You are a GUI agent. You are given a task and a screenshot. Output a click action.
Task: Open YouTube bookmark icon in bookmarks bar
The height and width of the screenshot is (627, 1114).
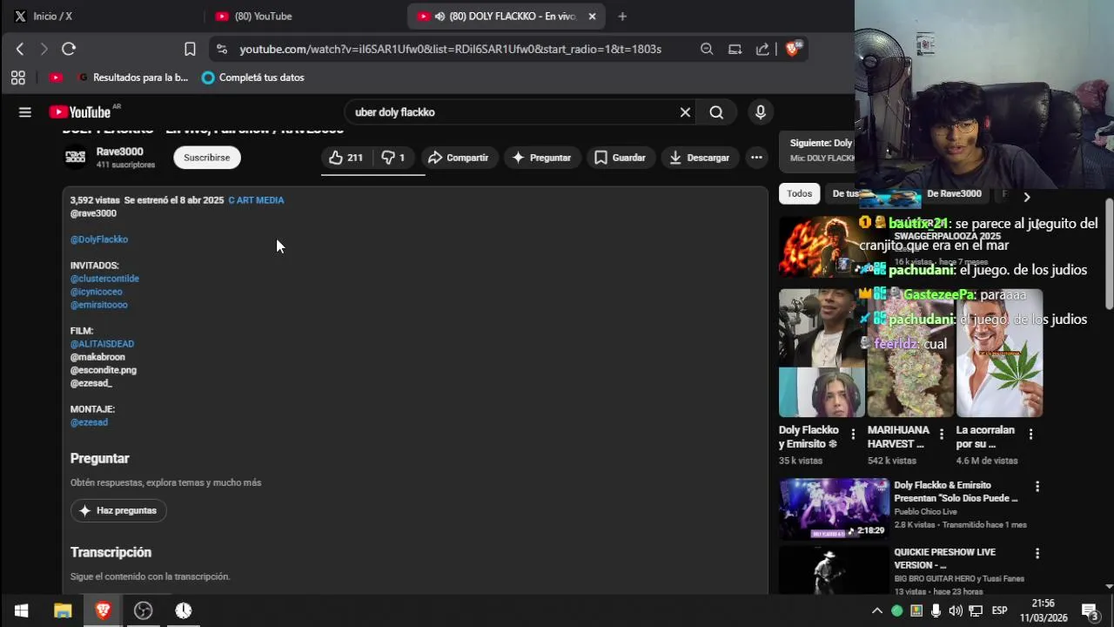(x=56, y=78)
